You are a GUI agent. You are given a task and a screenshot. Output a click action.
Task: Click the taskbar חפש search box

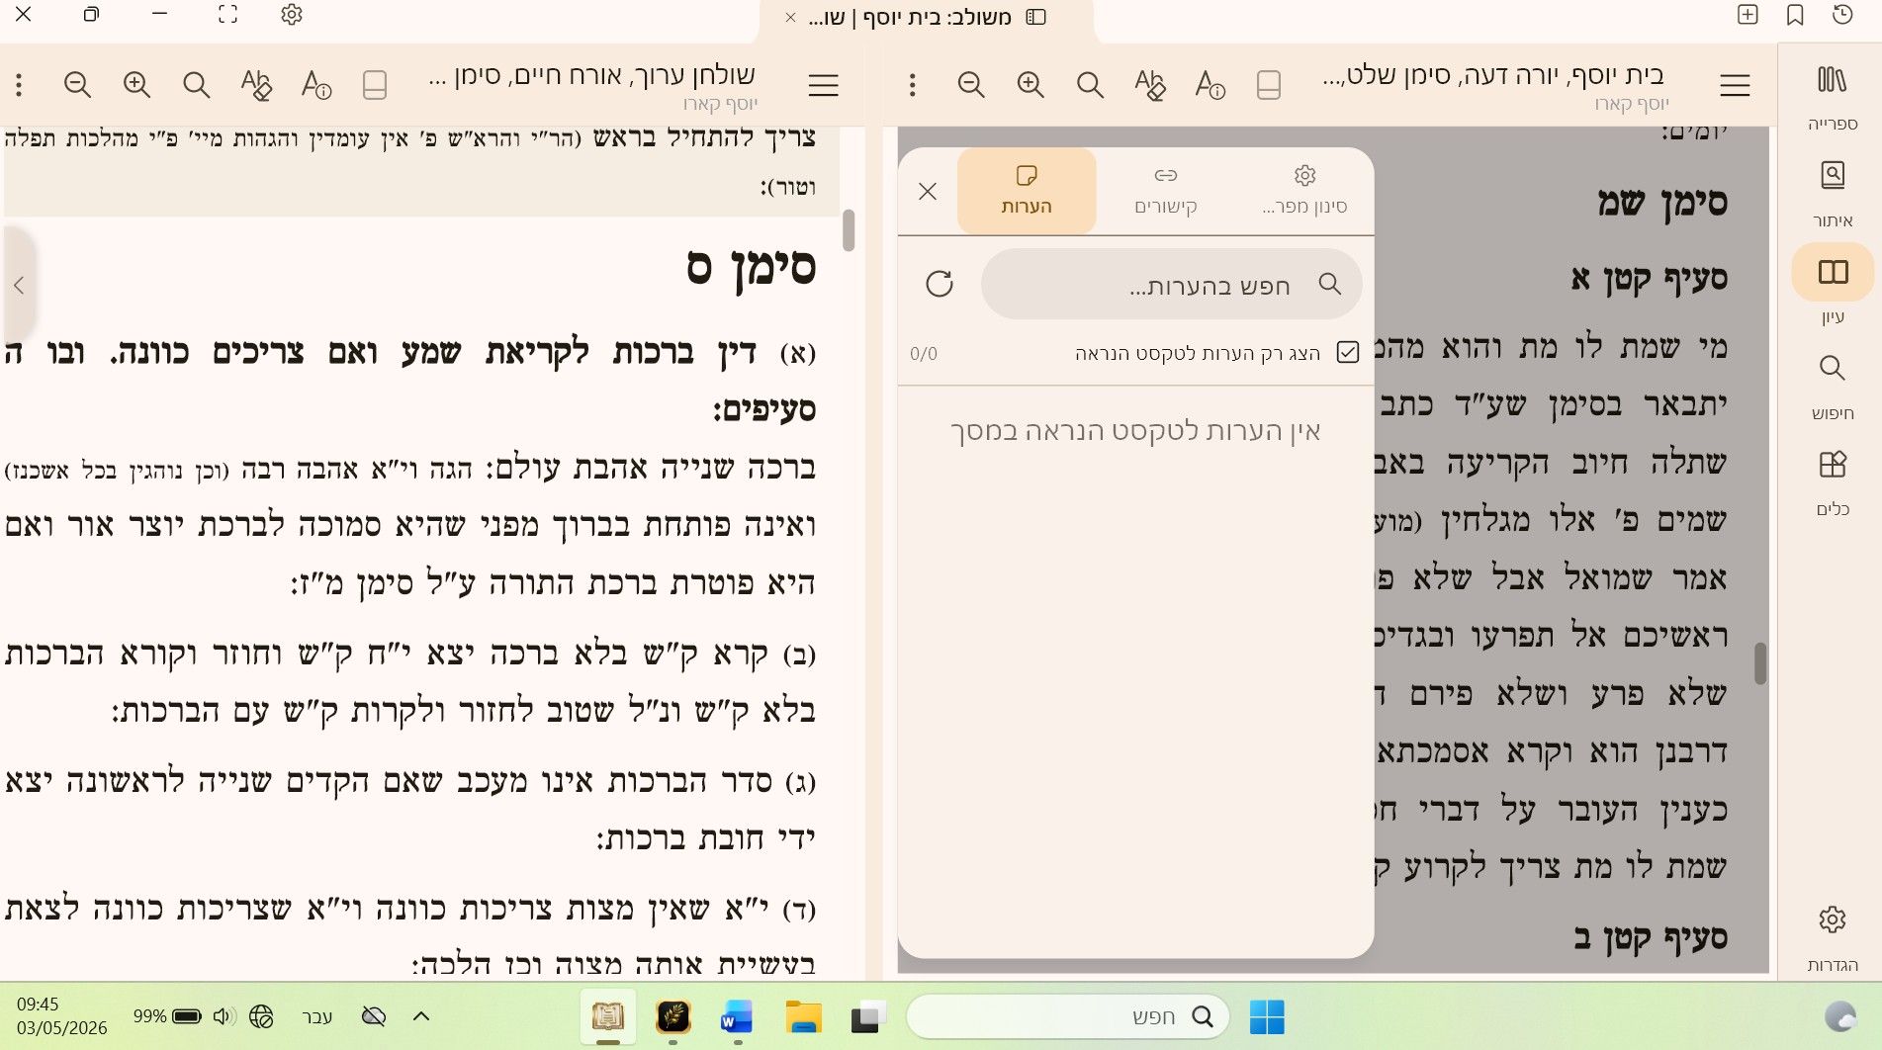click(1068, 1016)
